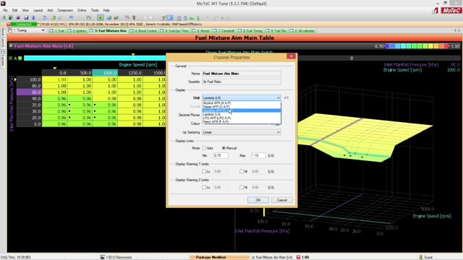Open the Online menu
Screen dimensions: 463x260
(x=82, y=10)
